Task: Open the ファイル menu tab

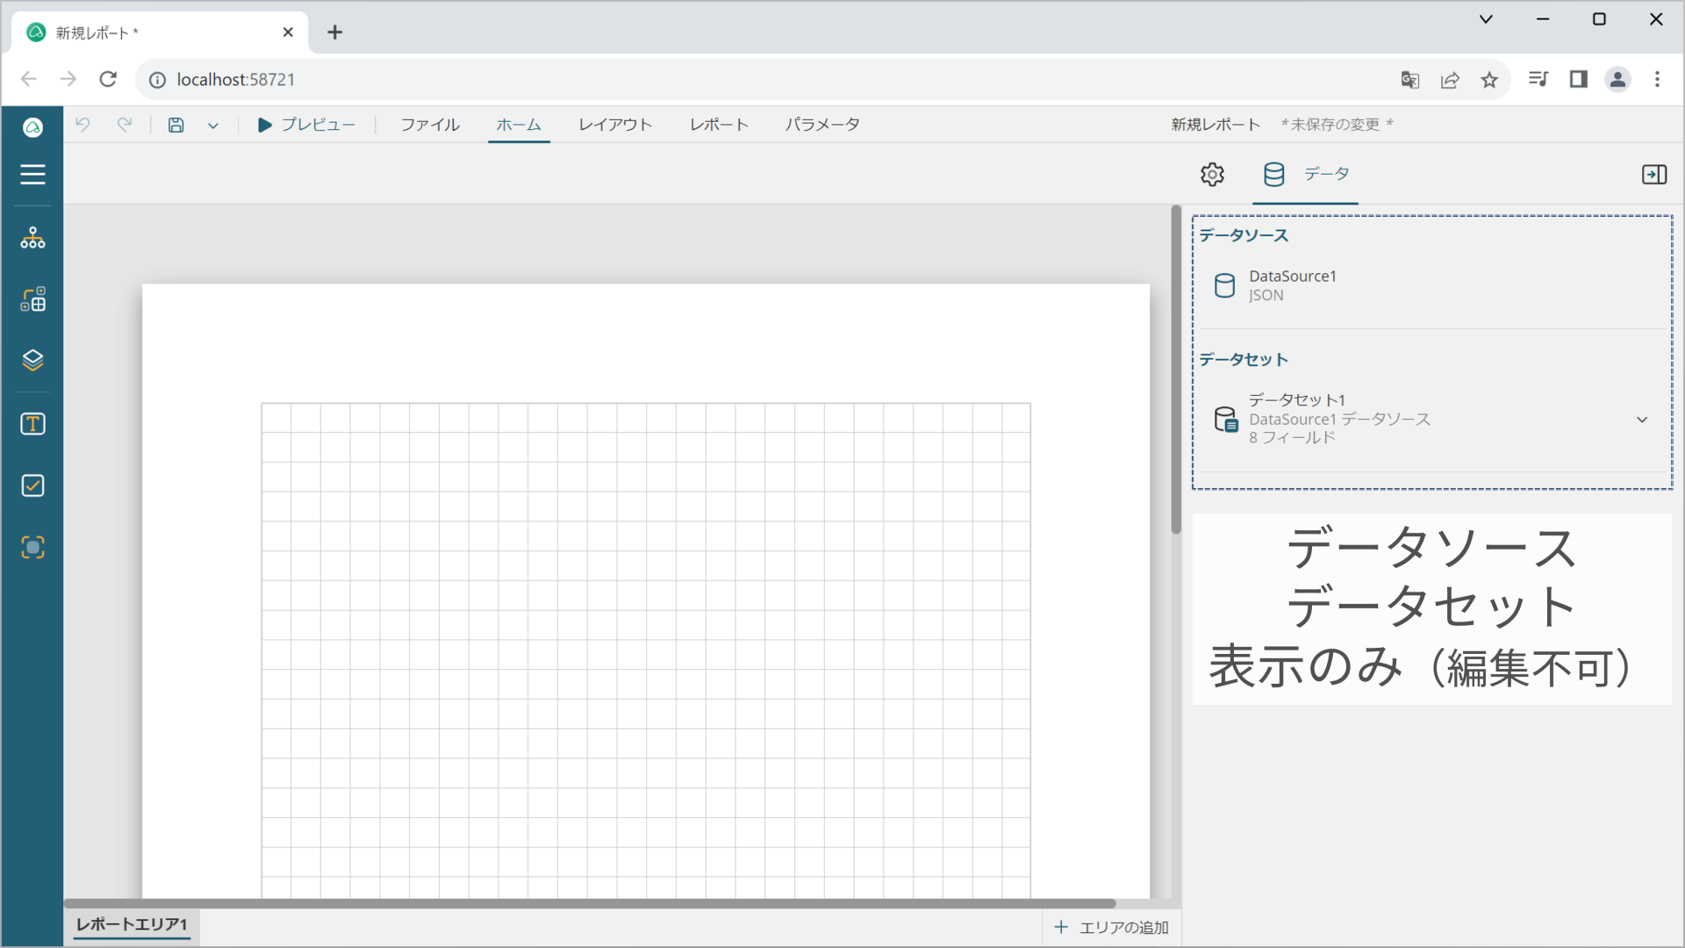Action: point(430,125)
